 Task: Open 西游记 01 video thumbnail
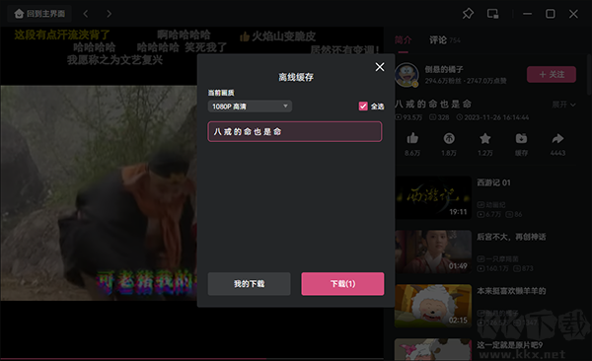click(433, 197)
